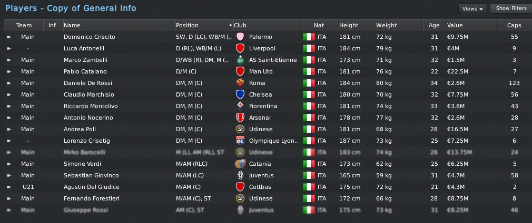The image size is (532, 223).
Task: Click the Position column sort arrow
Action: pos(230,25)
